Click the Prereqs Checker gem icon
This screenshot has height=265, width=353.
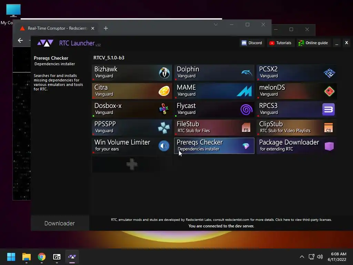(246, 146)
